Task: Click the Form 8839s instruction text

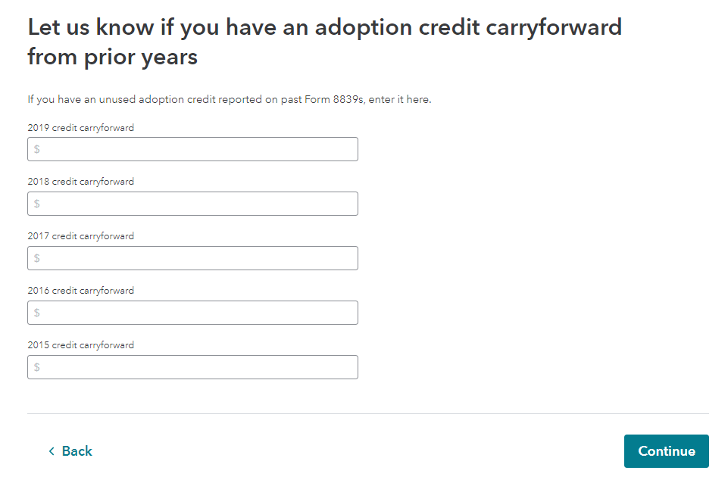Action: pos(229,99)
